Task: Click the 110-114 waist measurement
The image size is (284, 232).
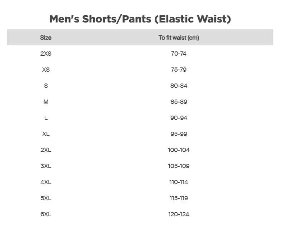Action: tap(179, 182)
